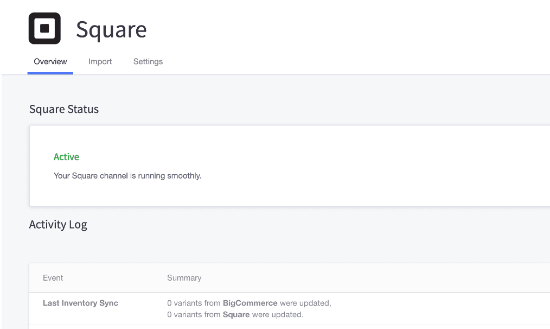Select the Last Inventory Sync row label
This screenshot has height=329, width=550.
(80, 303)
